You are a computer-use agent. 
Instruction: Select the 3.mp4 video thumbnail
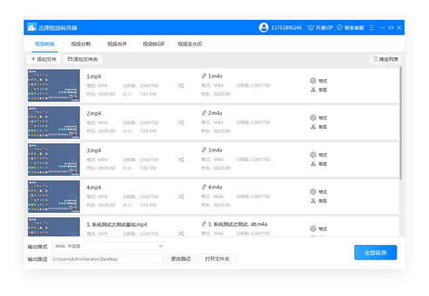[x=54, y=159]
